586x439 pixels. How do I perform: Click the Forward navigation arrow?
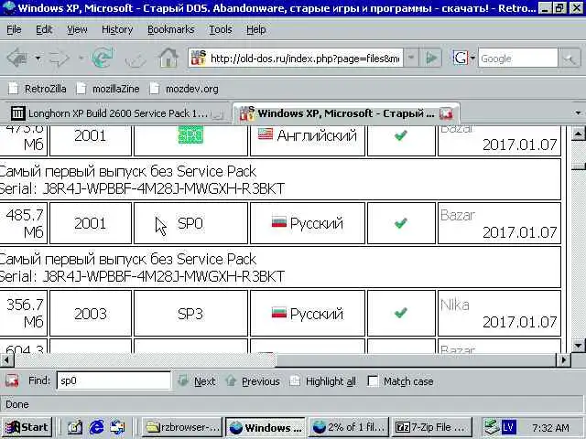[60, 59]
